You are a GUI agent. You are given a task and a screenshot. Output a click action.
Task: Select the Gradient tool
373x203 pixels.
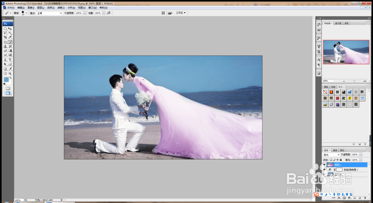click(x=10, y=51)
